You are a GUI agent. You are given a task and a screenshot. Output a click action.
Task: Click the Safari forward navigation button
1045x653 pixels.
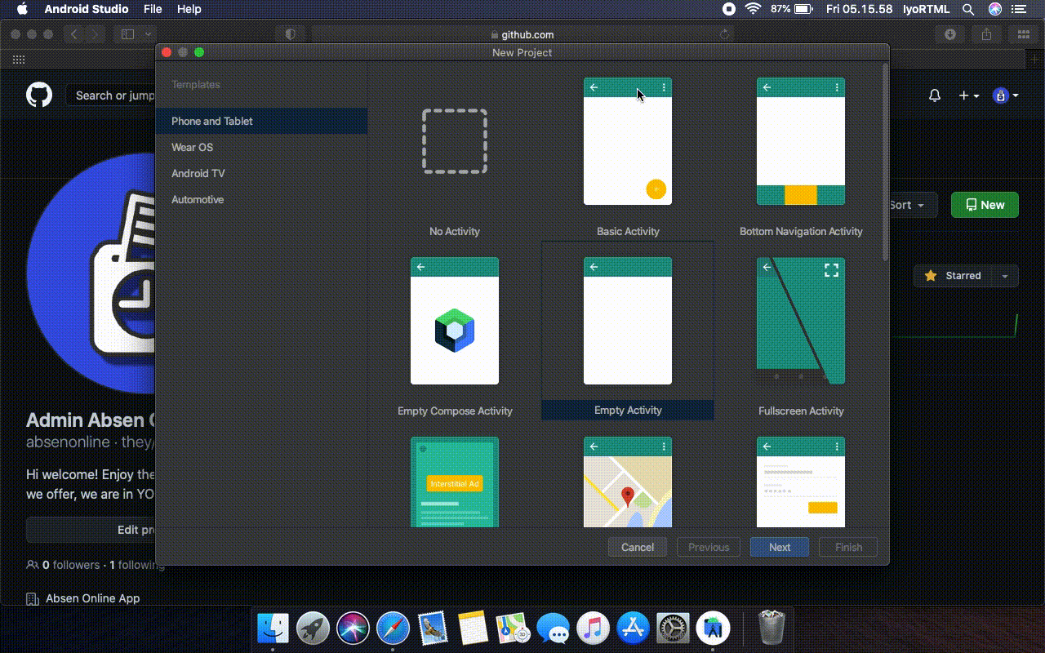(95, 34)
